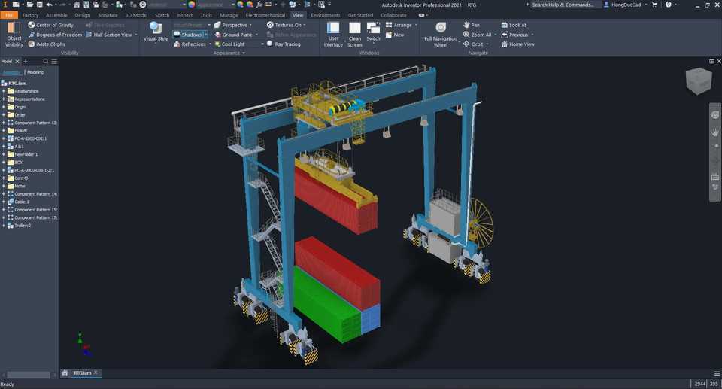Open the HongDucCad account menu
722x389 pixels.
pyautogui.click(x=626, y=5)
